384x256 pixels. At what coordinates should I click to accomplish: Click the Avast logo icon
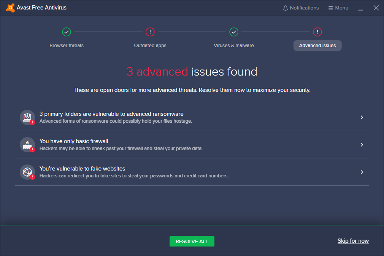(10, 8)
